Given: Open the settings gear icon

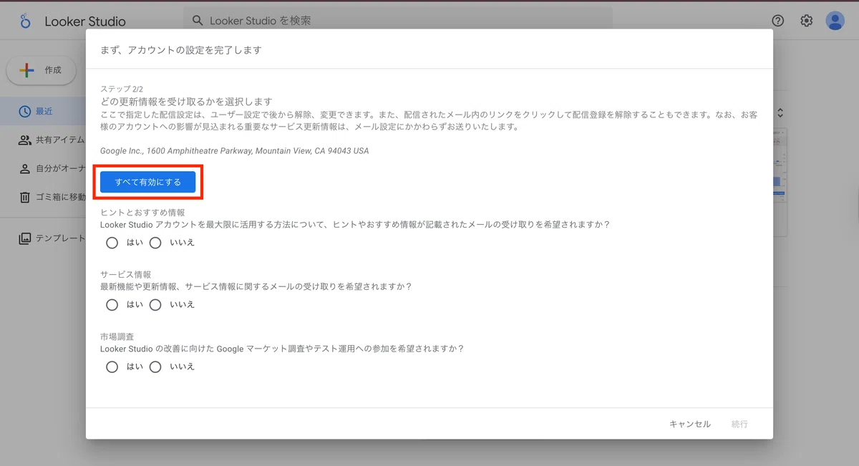Looking at the screenshot, I should pyautogui.click(x=807, y=21).
